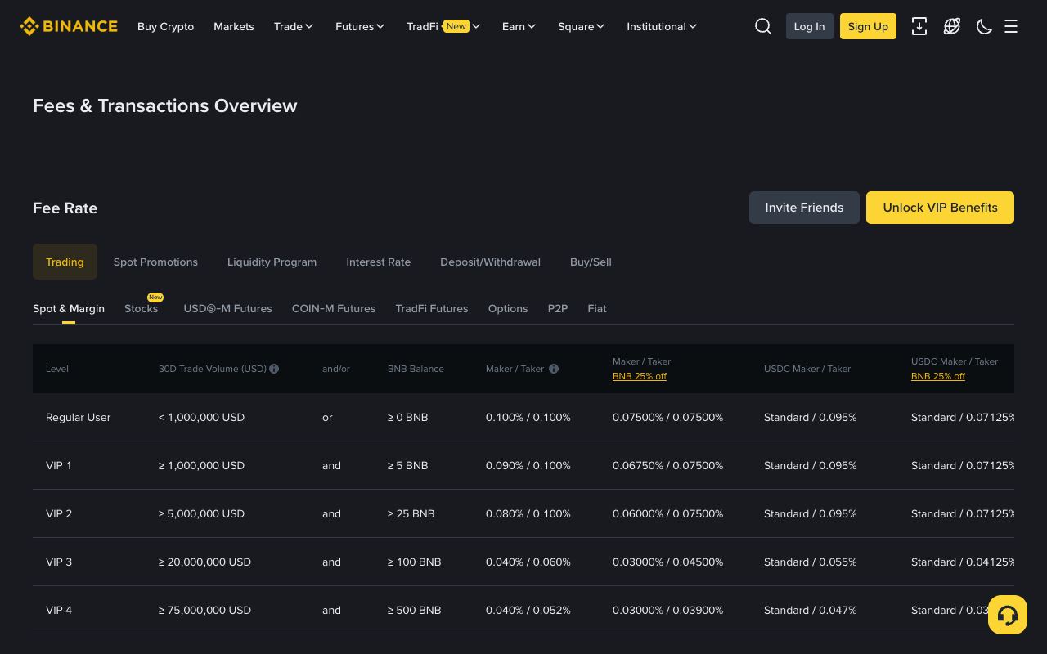Expand the Square dropdown menu
The image size is (1047, 654).
[582, 26]
